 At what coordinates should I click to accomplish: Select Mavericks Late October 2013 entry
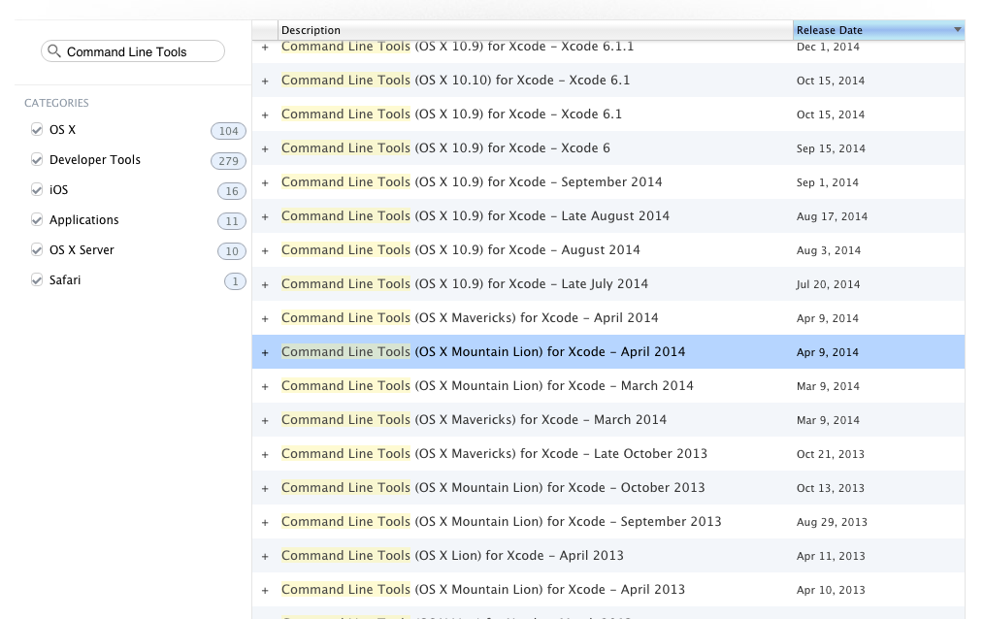point(494,453)
